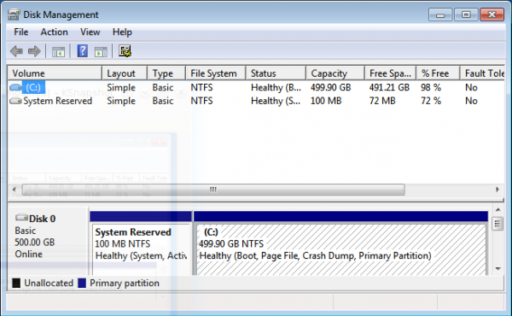The image size is (512, 316).
Task: Click the volume list horizontal scrollbar thumb
Action: (x=213, y=190)
